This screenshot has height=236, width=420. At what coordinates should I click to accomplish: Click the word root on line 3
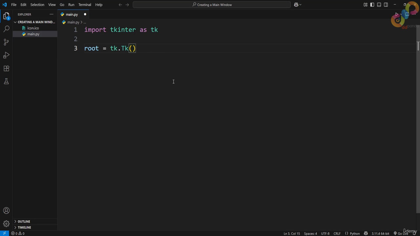click(x=92, y=49)
